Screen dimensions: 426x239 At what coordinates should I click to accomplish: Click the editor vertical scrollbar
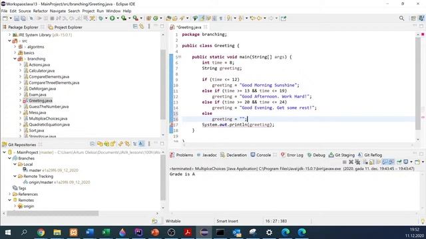pyautogui.click(x=418, y=84)
